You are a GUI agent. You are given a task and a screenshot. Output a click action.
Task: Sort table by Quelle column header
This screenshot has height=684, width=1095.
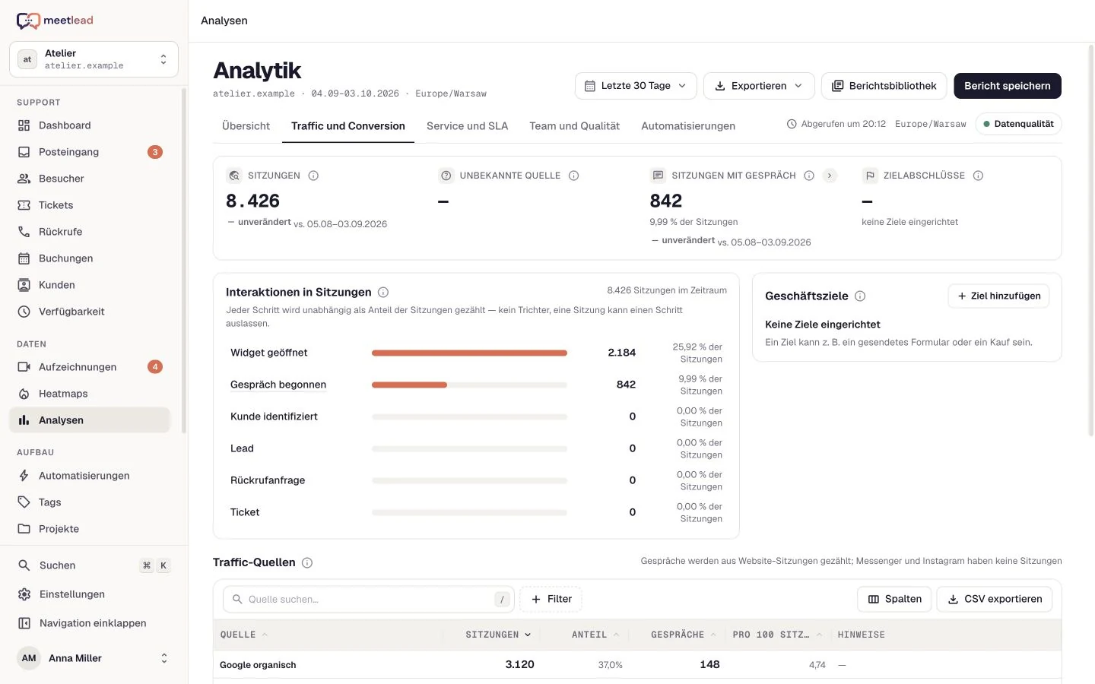[x=243, y=635]
